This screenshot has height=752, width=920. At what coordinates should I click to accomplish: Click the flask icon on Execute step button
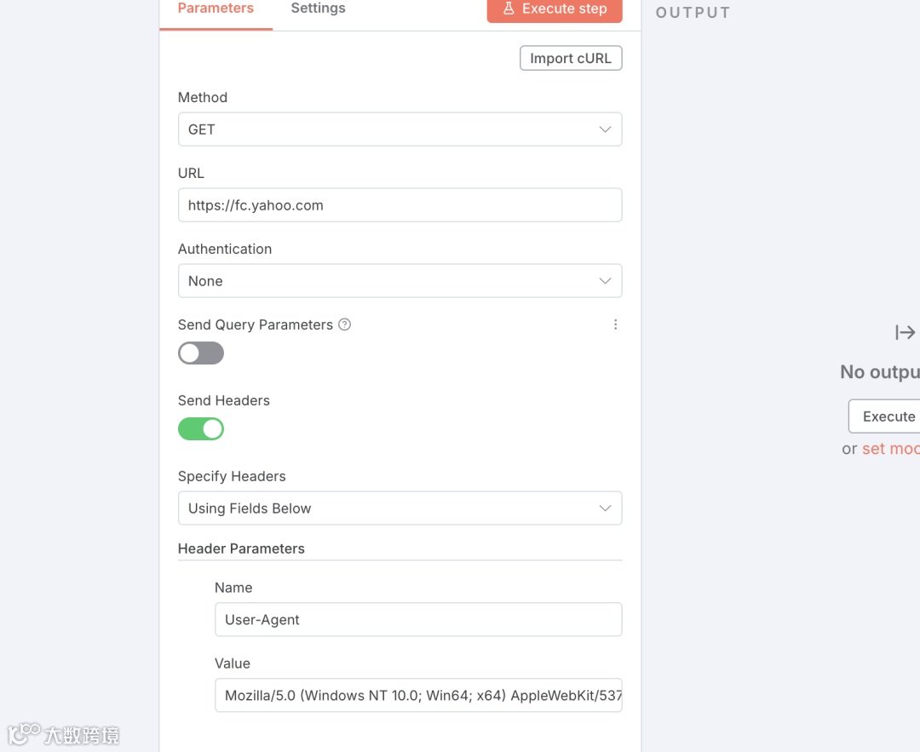509,9
